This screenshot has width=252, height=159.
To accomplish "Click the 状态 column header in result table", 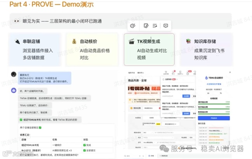I will (86, 140).
